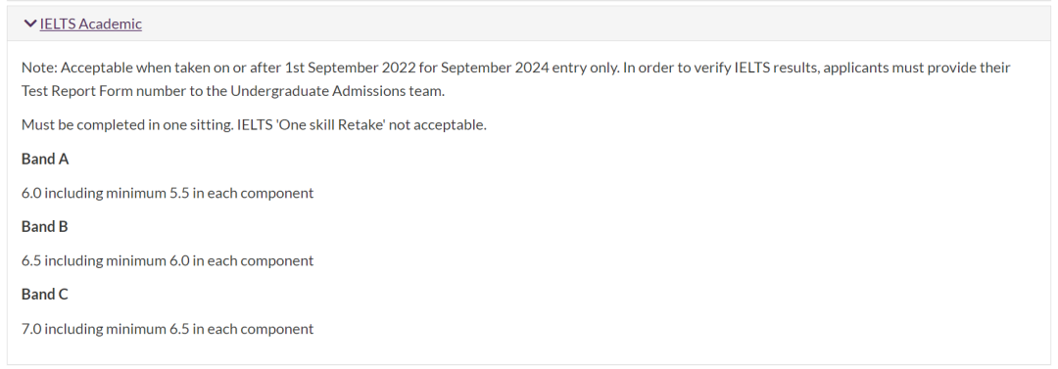Select the Band C heading

pyautogui.click(x=44, y=294)
